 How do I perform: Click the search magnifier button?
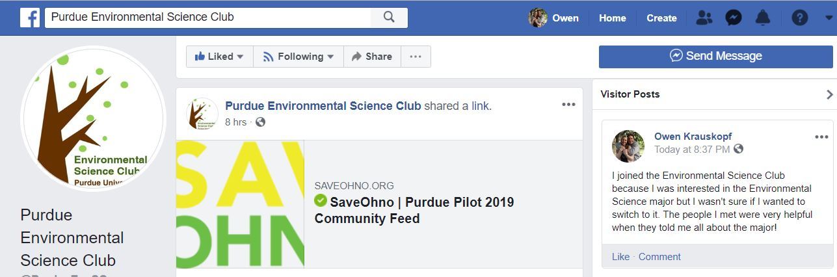click(389, 18)
